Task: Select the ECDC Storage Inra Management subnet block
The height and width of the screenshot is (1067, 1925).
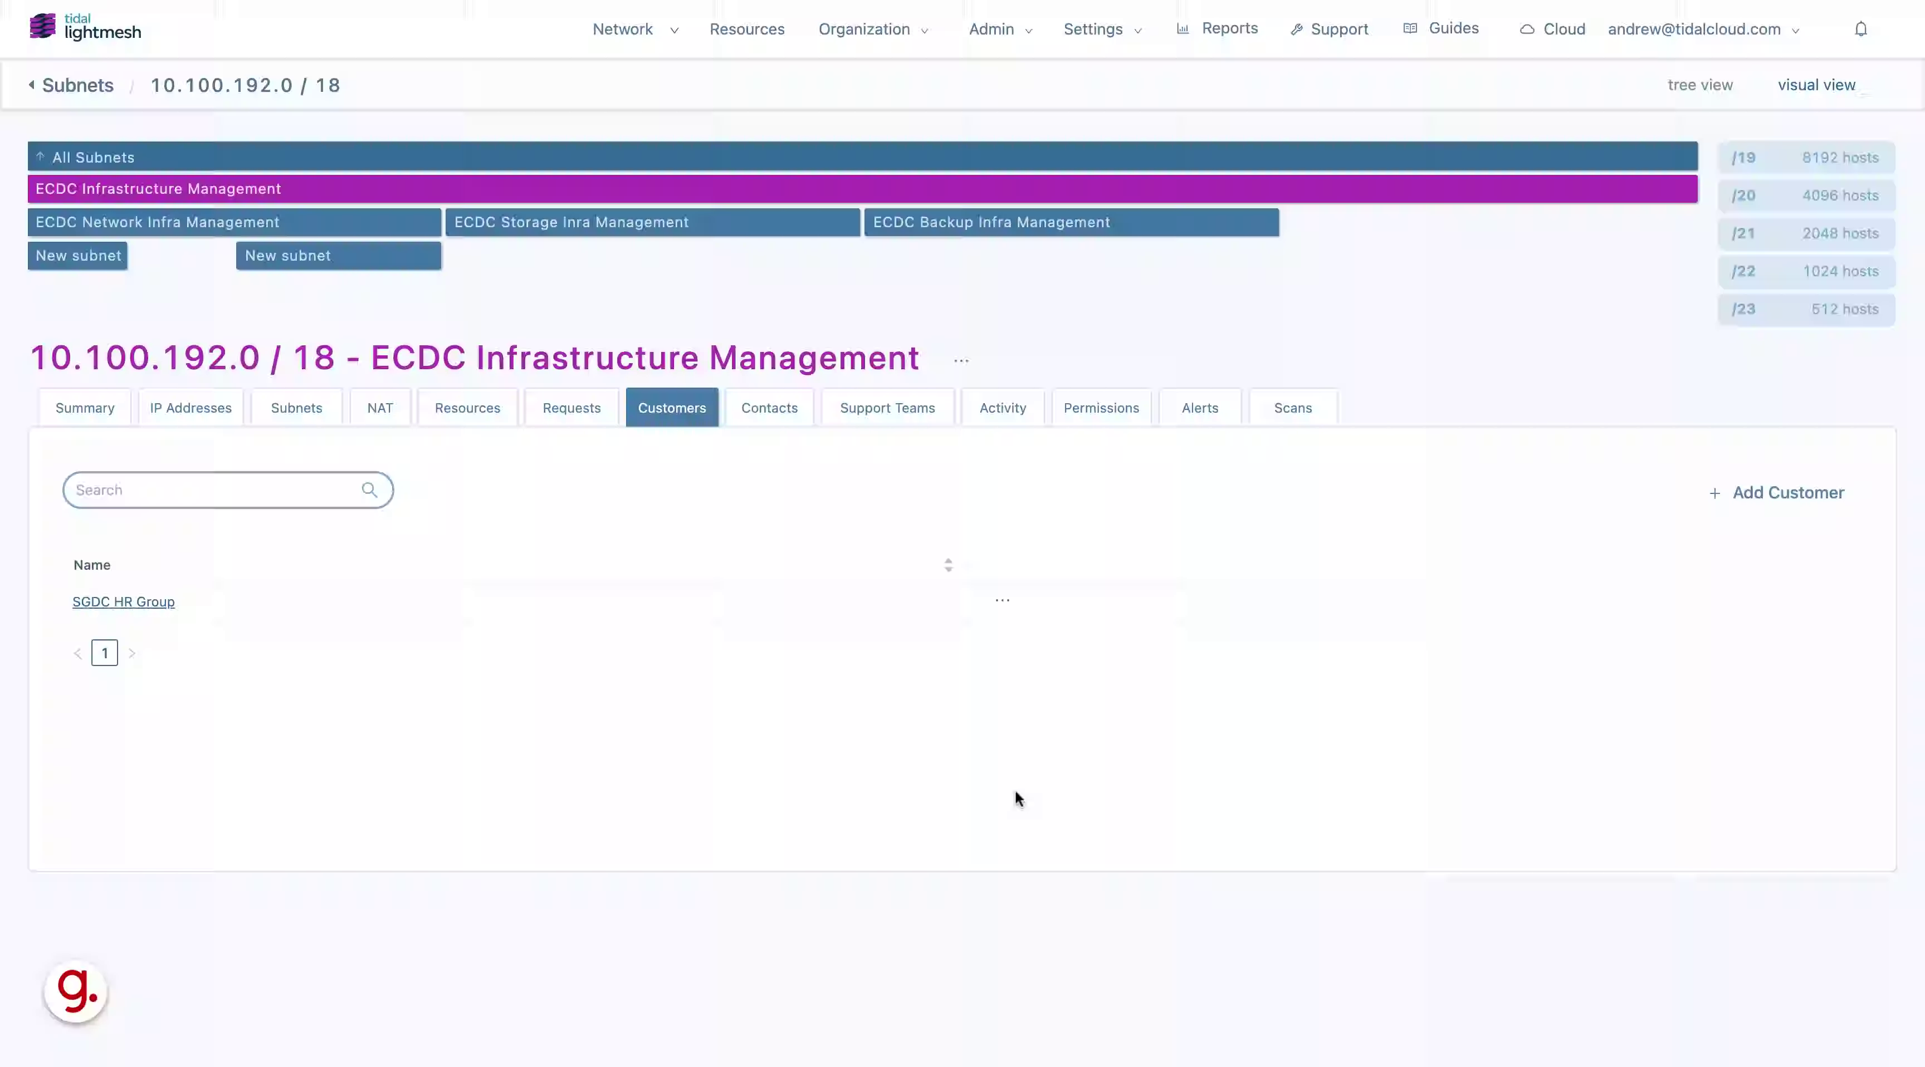Action: (652, 223)
